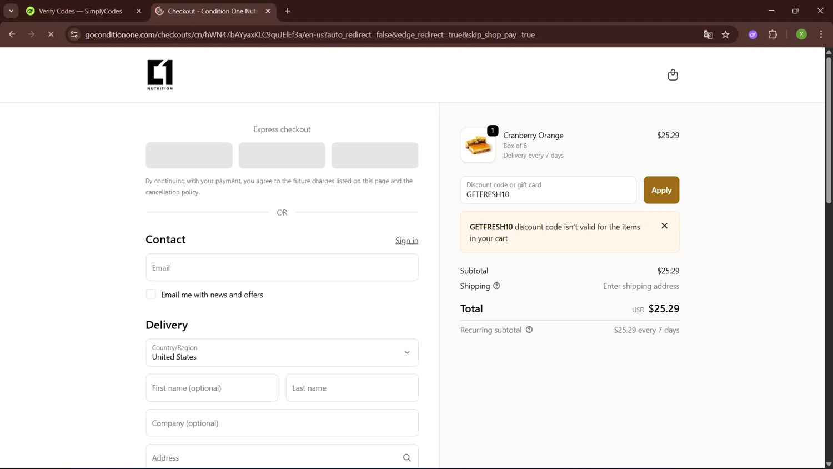The height and width of the screenshot is (469, 833).
Task: Dismiss the GETFRESH10 invalid code message
Action: (664, 226)
